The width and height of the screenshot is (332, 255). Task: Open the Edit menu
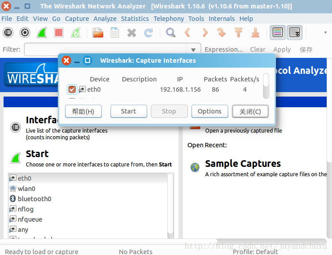coord(22,19)
